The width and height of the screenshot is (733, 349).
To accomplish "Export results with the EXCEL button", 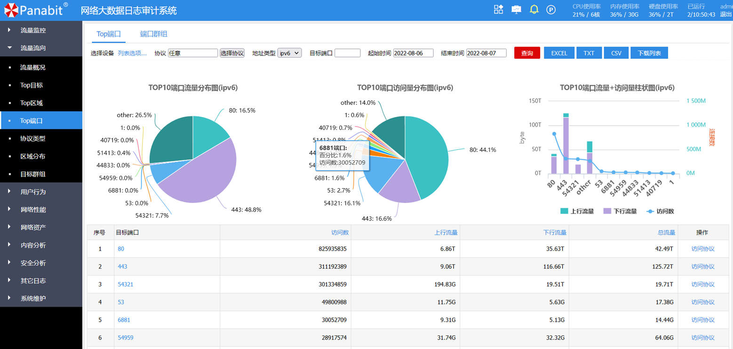I will point(559,53).
